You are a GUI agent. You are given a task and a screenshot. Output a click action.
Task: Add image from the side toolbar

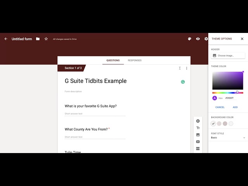pos(198,135)
